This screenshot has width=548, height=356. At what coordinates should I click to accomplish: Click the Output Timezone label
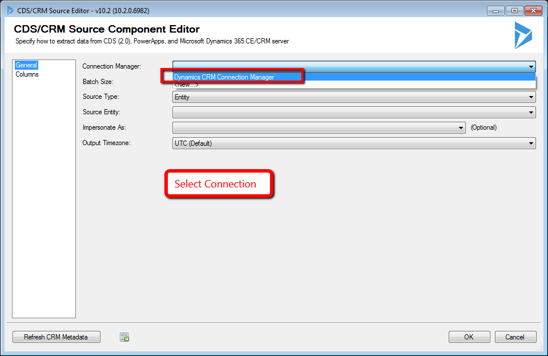pos(106,143)
